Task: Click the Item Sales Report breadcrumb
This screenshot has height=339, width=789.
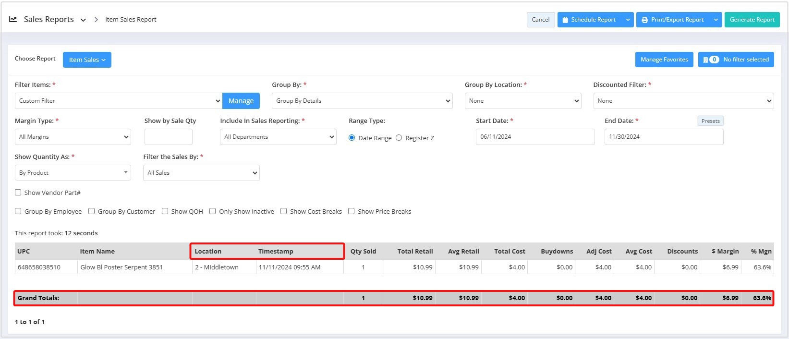Action: coord(131,20)
